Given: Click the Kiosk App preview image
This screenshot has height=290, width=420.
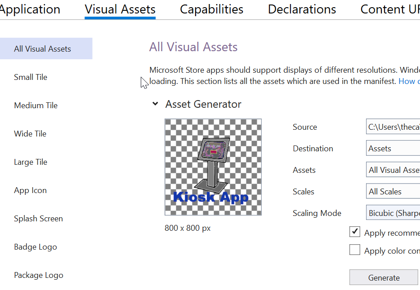Looking at the screenshot, I should click(213, 167).
